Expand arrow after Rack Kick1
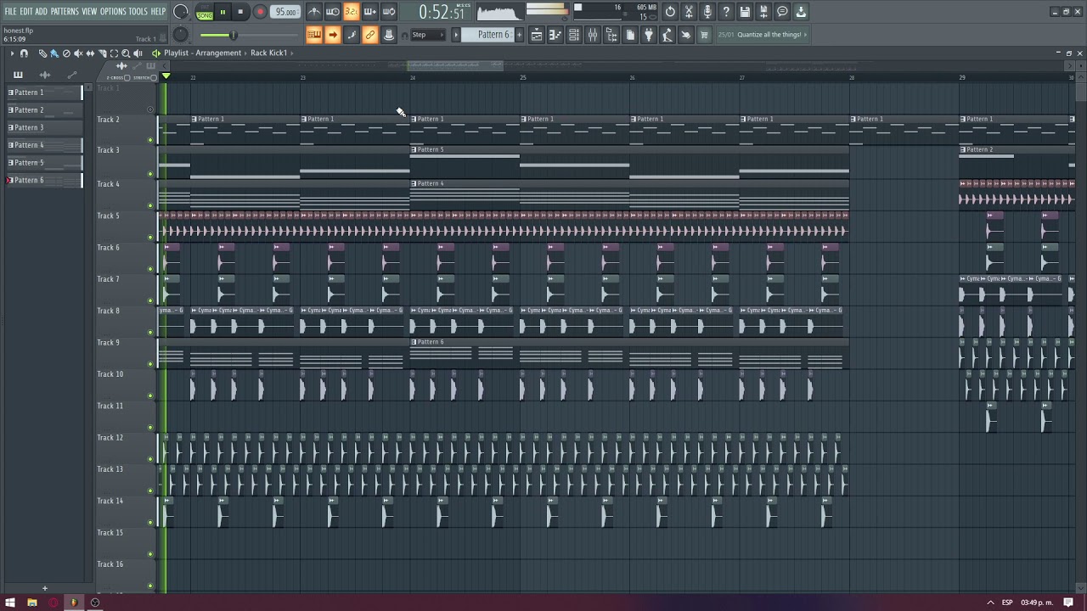This screenshot has width=1087, height=611. pos(292,53)
